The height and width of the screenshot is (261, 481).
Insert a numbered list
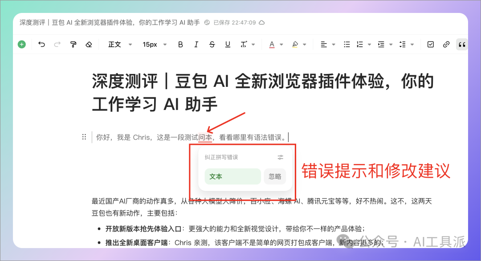click(360, 45)
